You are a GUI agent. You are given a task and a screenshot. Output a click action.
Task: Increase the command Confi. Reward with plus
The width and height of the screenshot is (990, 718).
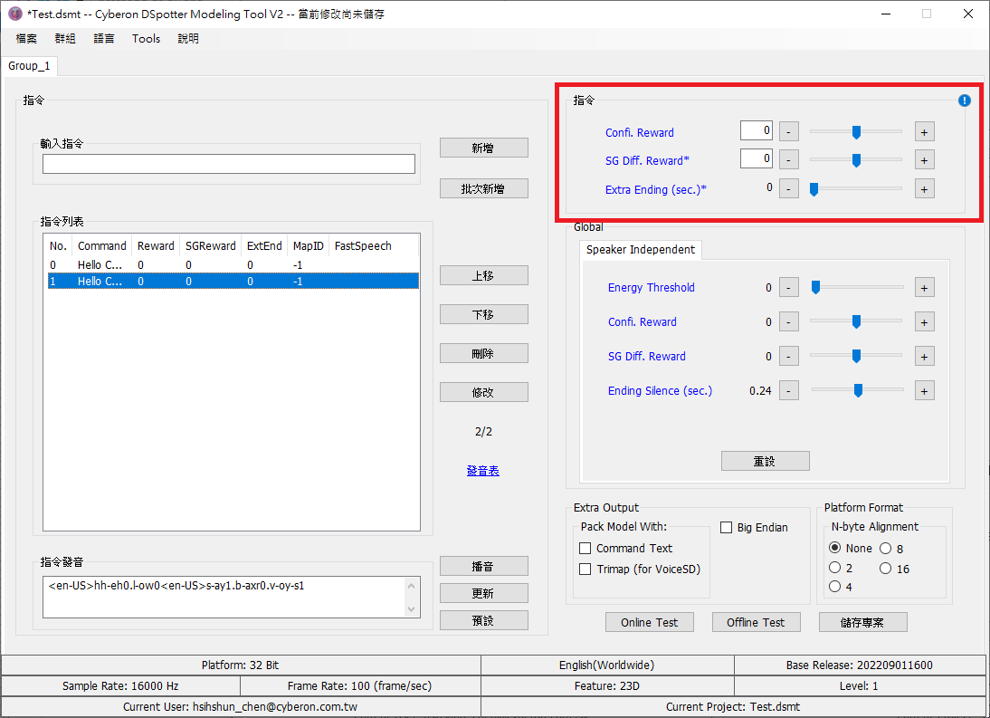point(924,132)
